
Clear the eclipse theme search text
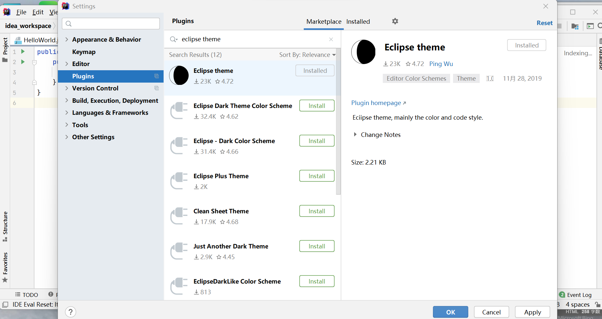point(331,39)
